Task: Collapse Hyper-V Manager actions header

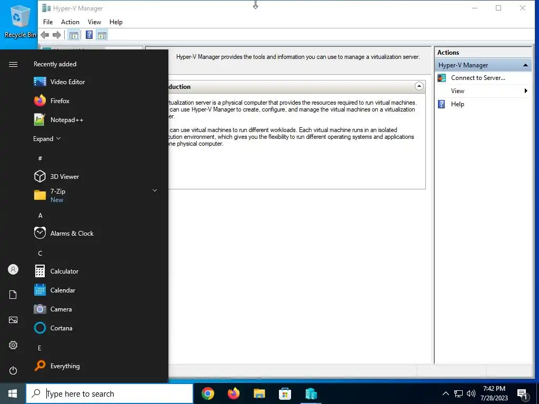Action: point(525,65)
